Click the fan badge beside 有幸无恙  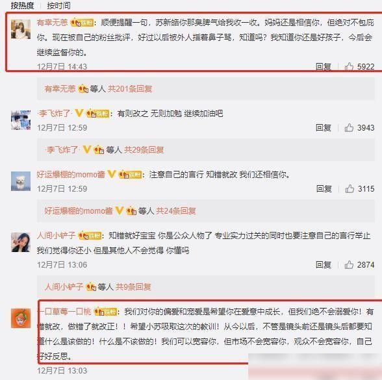pyautogui.click(x=82, y=23)
